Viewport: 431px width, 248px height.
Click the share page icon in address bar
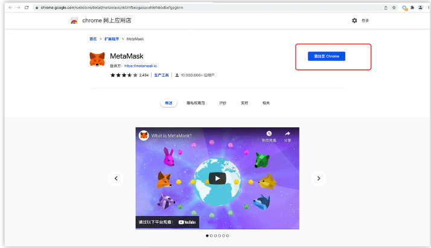tap(386, 8)
